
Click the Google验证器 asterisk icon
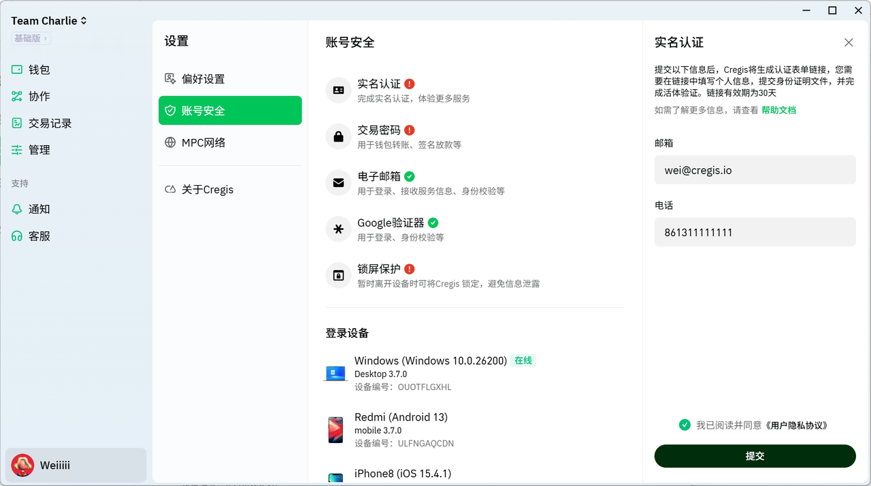338,229
